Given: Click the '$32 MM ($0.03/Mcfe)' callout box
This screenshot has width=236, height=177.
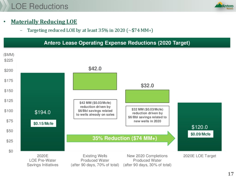Looking at the screenshot, I should pos(147,116).
